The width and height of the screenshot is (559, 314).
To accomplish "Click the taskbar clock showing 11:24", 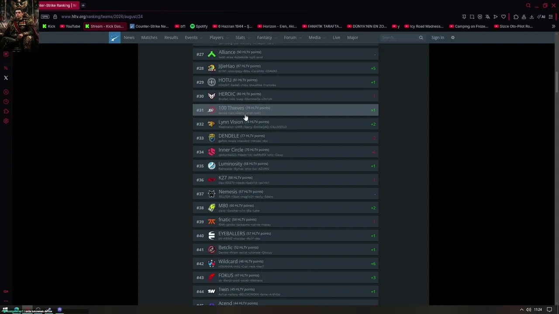I will tap(538, 310).
